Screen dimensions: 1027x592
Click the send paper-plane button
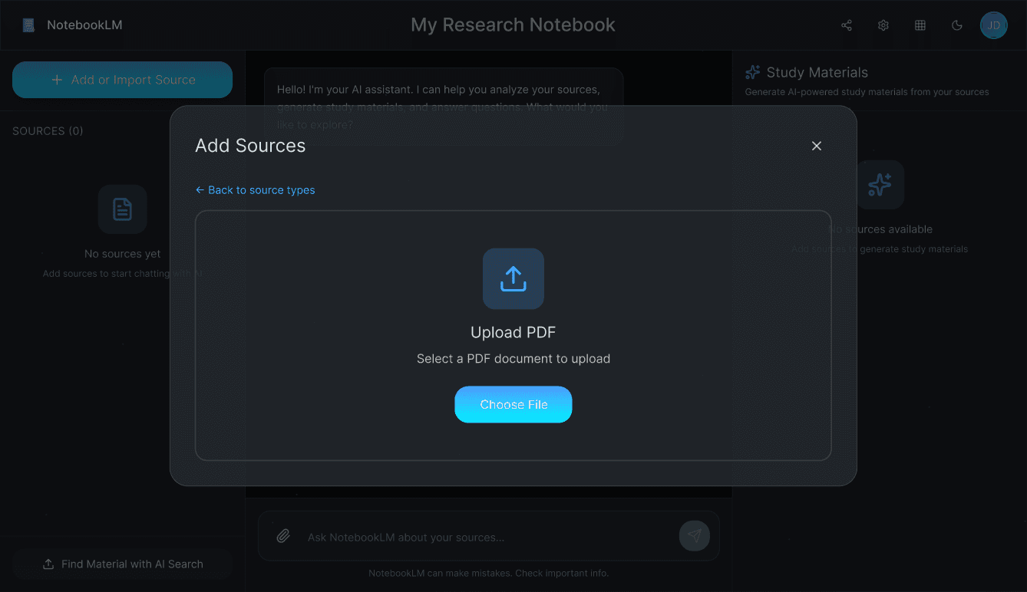695,536
